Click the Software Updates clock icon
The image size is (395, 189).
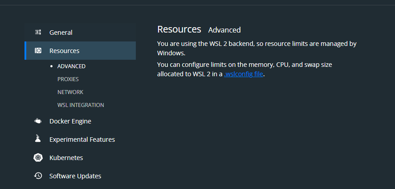tap(38, 176)
